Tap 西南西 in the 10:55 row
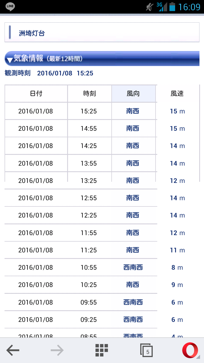 pyautogui.click(x=133, y=267)
